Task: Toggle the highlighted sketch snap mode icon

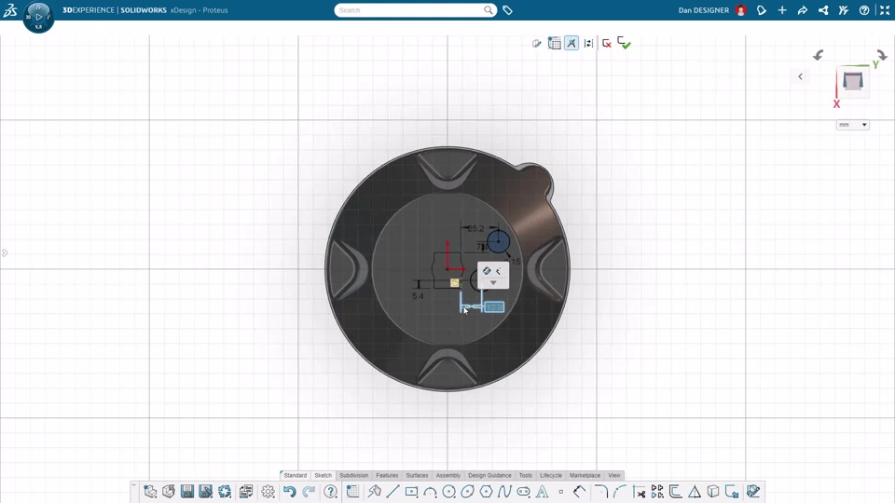Action: click(x=571, y=43)
